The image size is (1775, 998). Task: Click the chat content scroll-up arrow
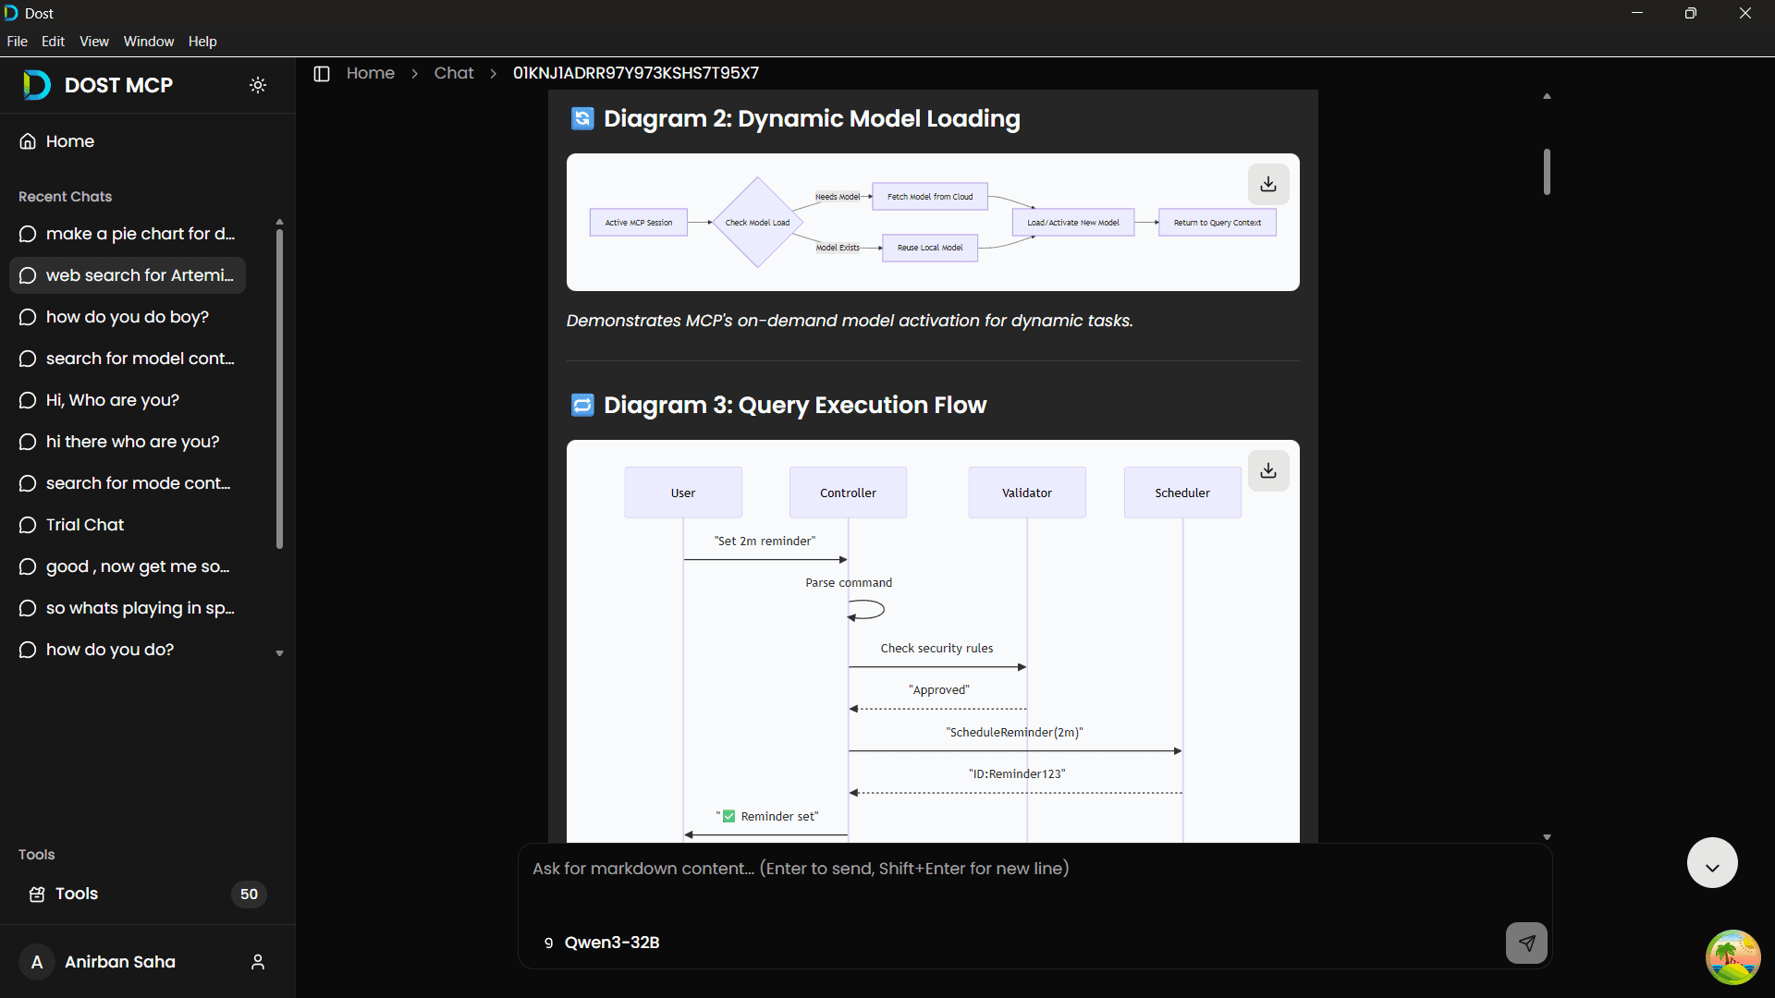pyautogui.click(x=1547, y=96)
